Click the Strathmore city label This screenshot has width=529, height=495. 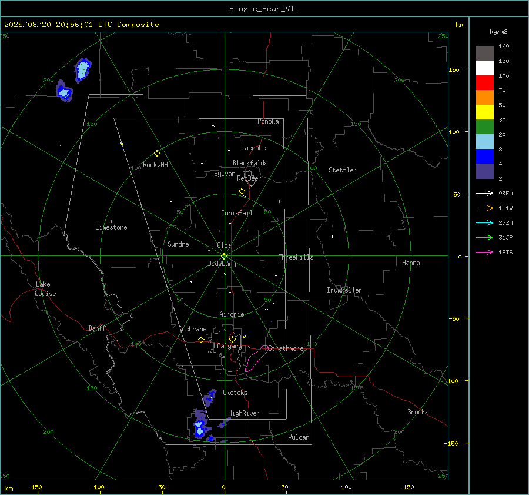click(x=286, y=348)
